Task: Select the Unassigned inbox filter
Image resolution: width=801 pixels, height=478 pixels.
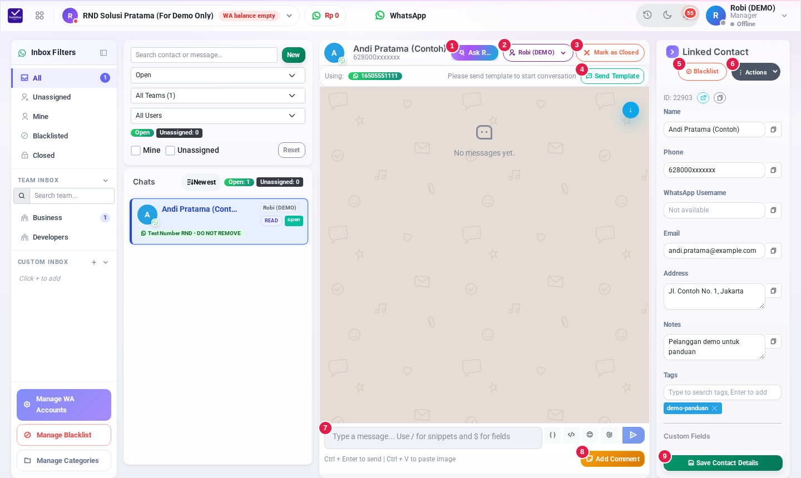Action: 64,97
